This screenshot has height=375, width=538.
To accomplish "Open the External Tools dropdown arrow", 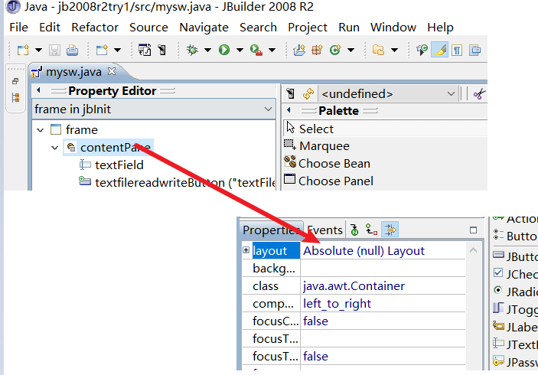I will tap(272, 50).
